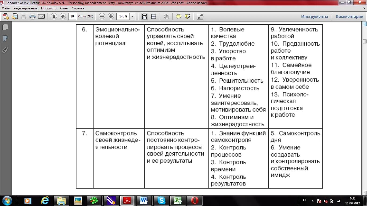Click the Action Center flag tray icon
367x206 pixels.
pos(319,201)
